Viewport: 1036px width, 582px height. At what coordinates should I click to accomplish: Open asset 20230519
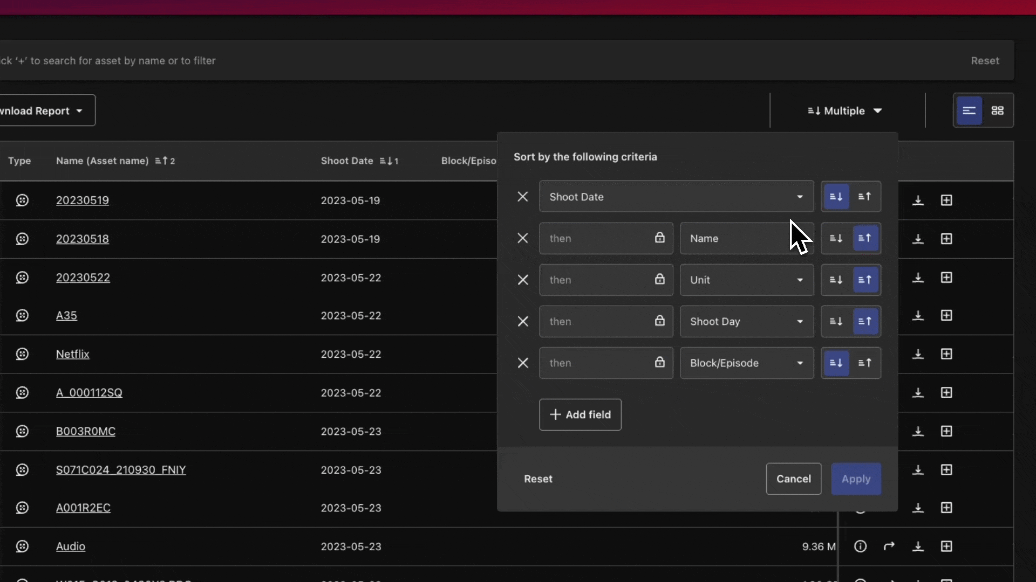[83, 200]
